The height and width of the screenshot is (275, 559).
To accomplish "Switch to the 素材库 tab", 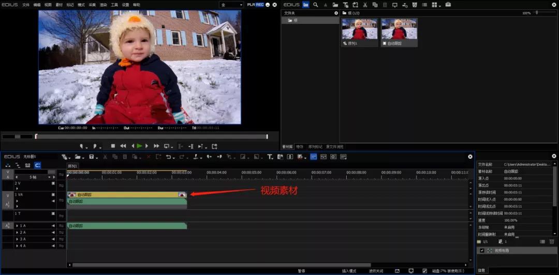I will 287,147.
